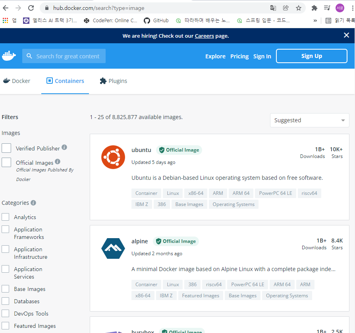Image resolution: width=355 pixels, height=333 pixels.
Task: Open the apps grid bookmark icon
Action: [x=5, y=21]
